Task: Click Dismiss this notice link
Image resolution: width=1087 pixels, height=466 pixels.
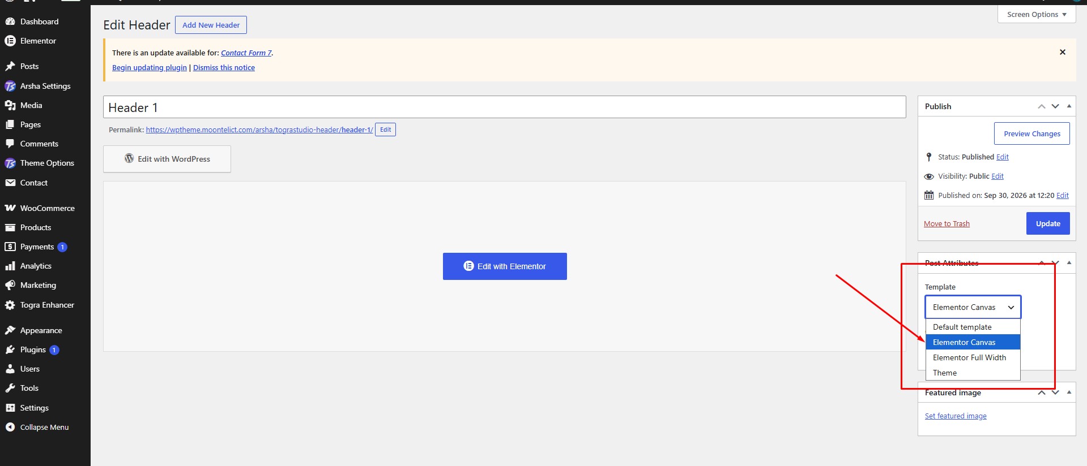Action: (x=224, y=67)
